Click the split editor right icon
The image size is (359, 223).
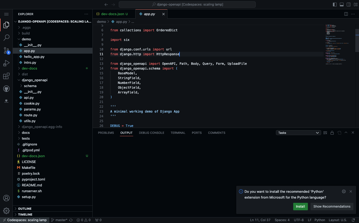(x=346, y=14)
